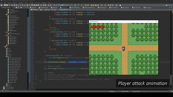The width and height of the screenshot is (173, 97).
Task: Click My2DGame in the editor breadcrumb
Action: coord(35,10)
